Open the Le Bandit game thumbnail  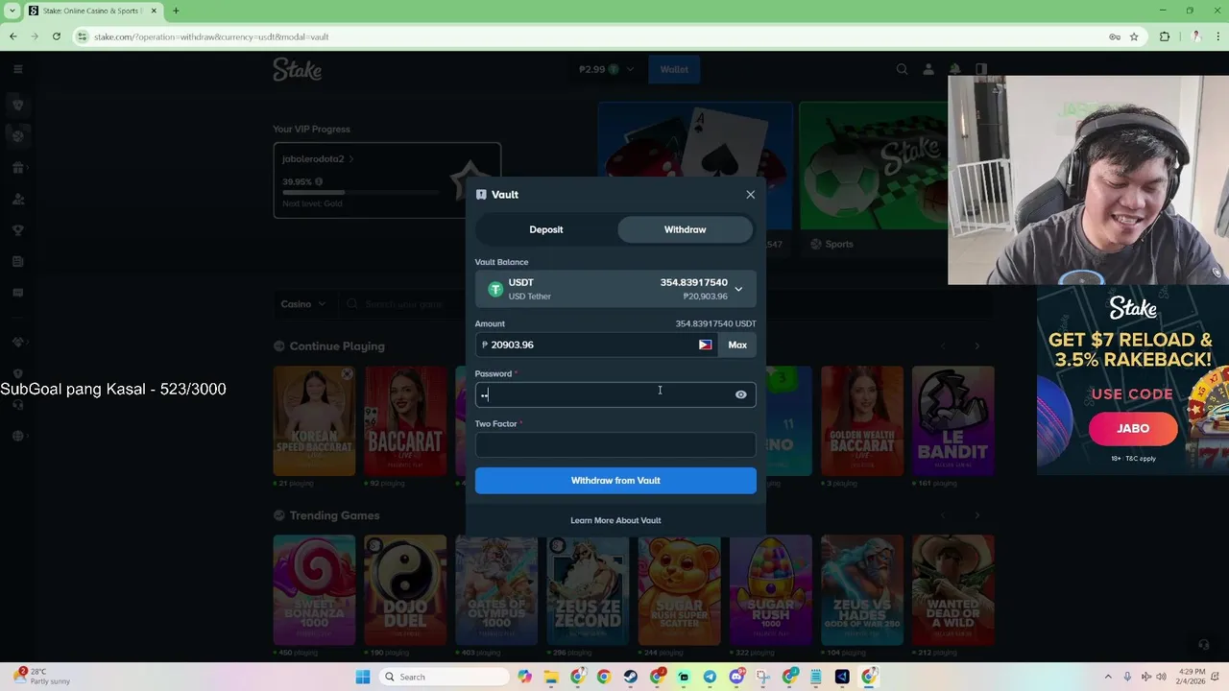(952, 420)
